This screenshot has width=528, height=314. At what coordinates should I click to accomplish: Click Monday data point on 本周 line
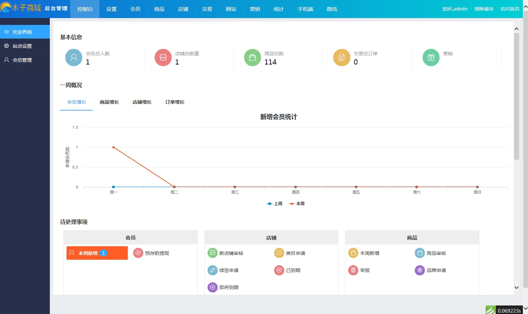[113, 147]
